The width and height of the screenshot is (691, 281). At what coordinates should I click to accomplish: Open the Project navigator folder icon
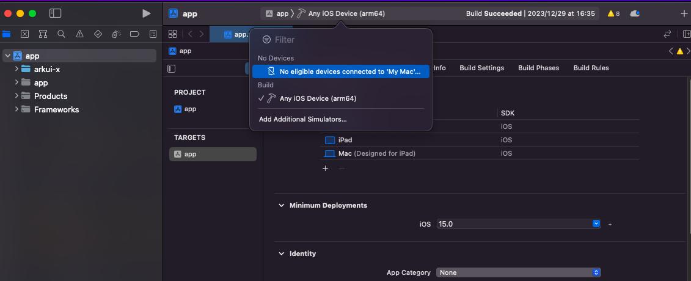point(7,34)
